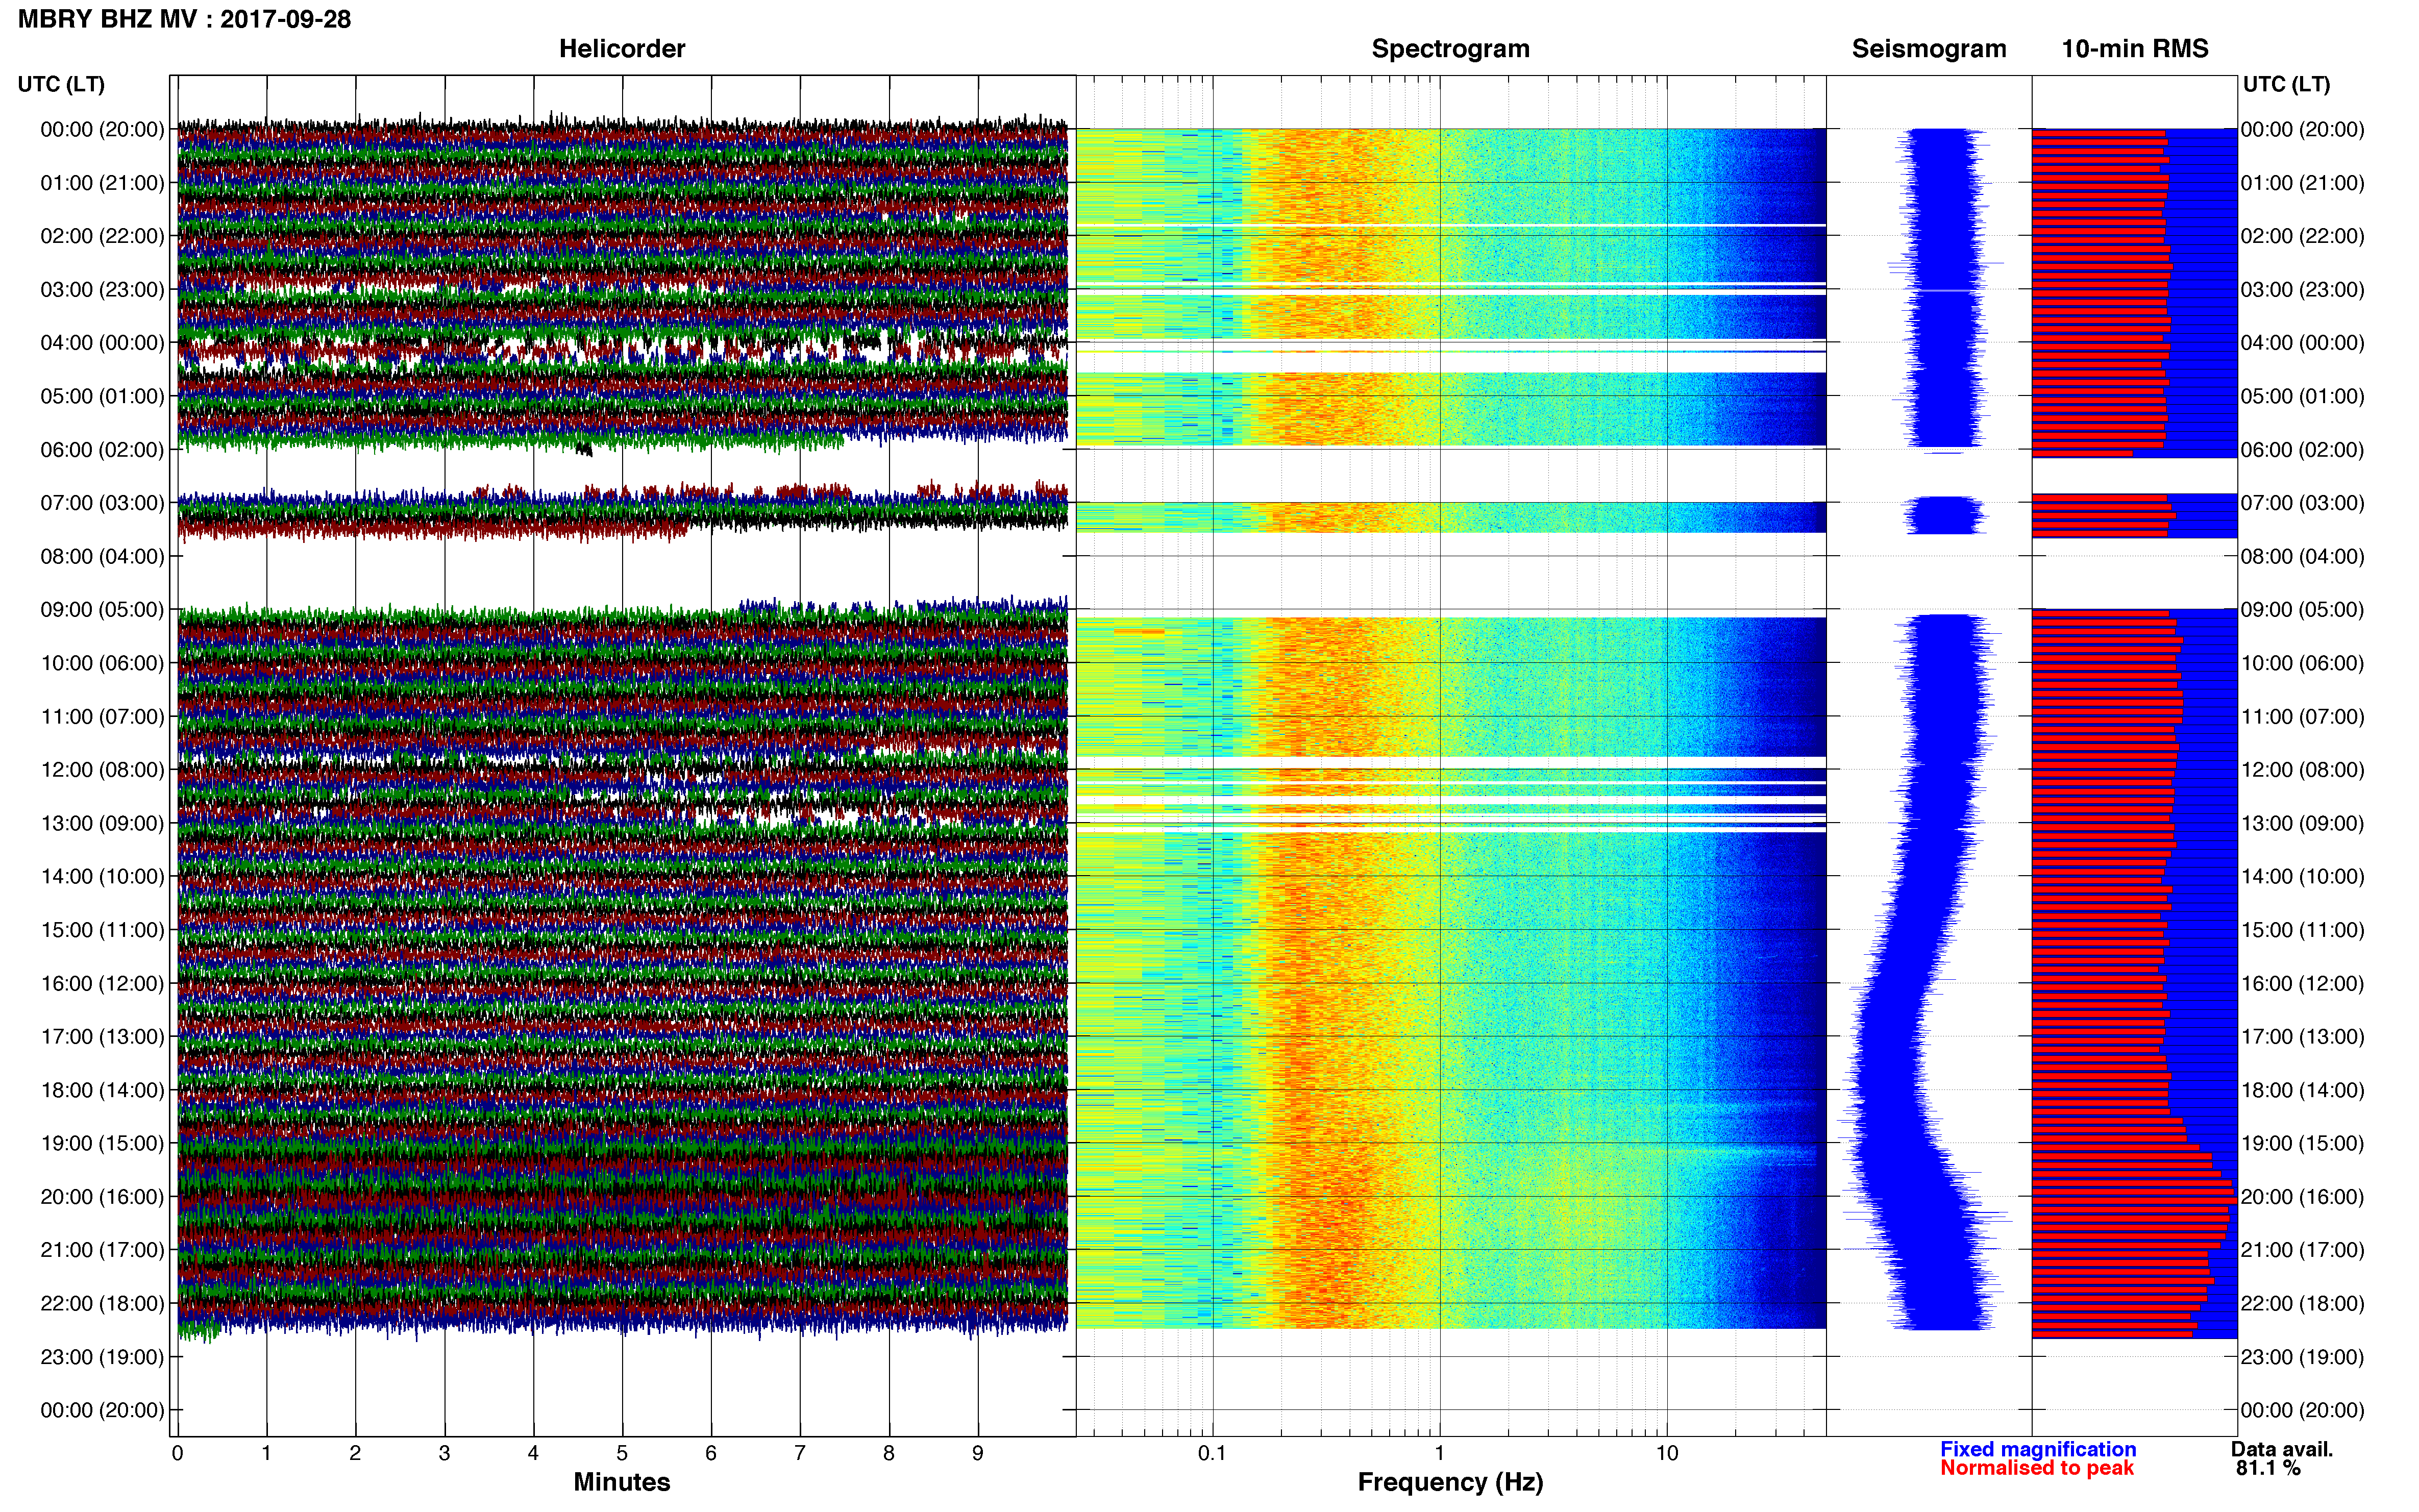This screenshot has height=1512, width=2419.
Task: Click the 'Minutes' axis label
Action: click(622, 1482)
